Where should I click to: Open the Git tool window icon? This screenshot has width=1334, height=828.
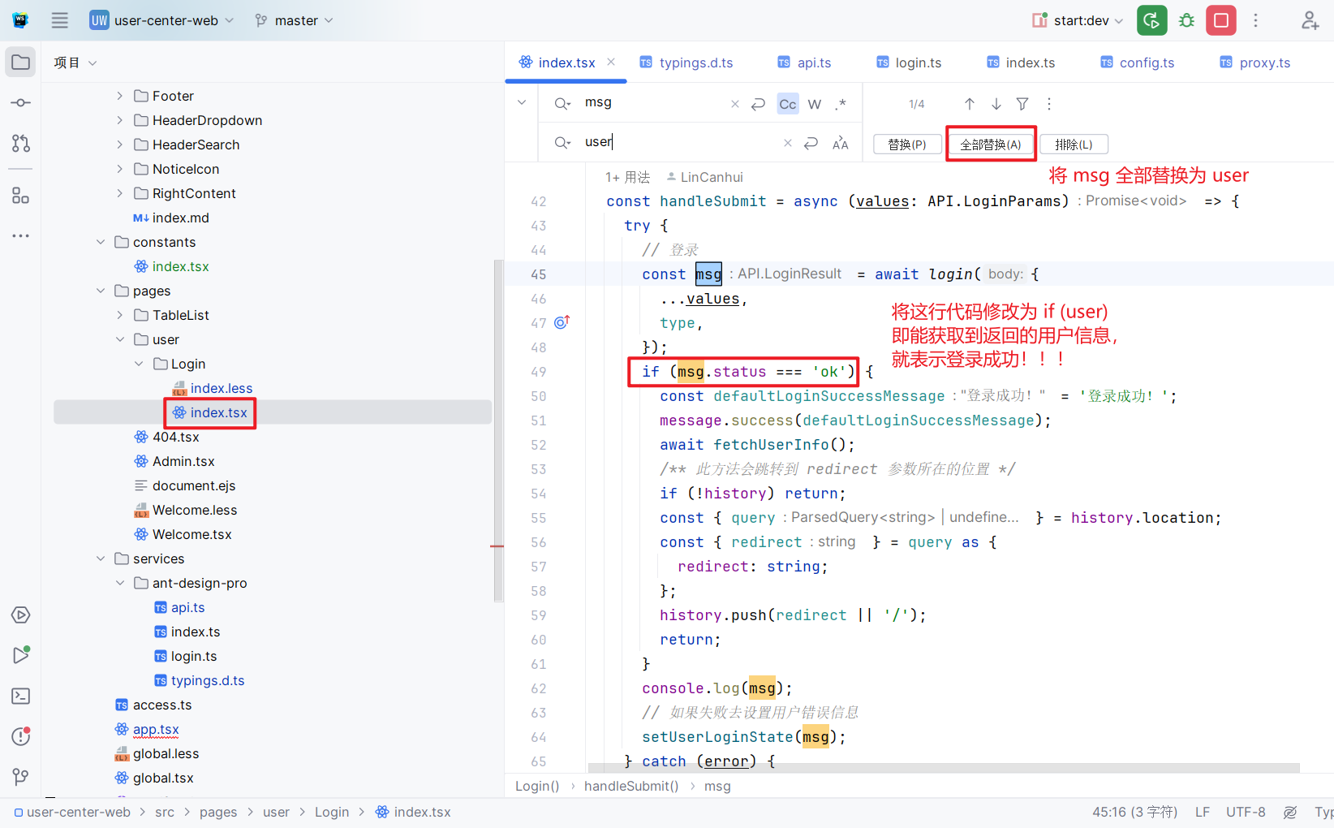pyautogui.click(x=20, y=777)
